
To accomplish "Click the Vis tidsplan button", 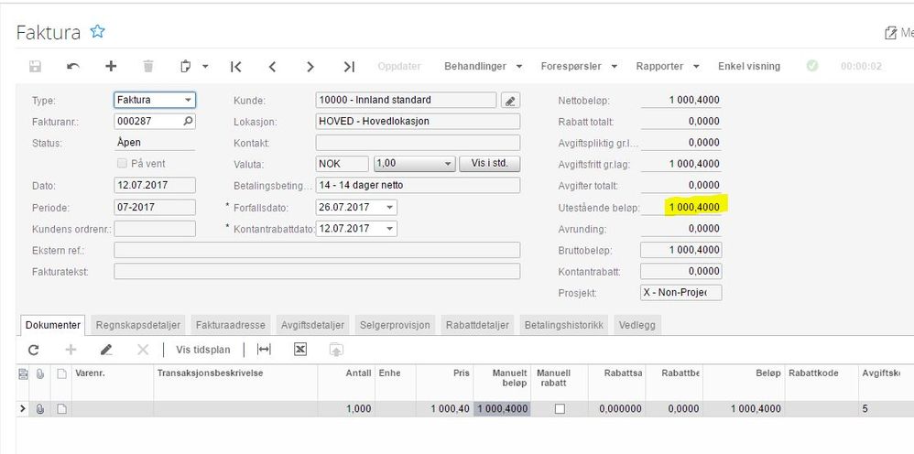I will click(x=202, y=350).
